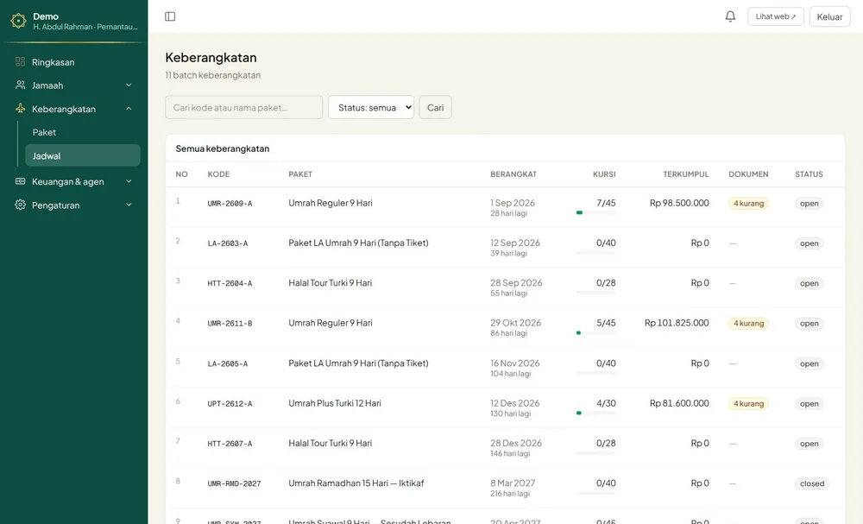Click the 4 kurang badge for UMR-2609-A
Viewport: 863px width, 524px height.
click(748, 203)
